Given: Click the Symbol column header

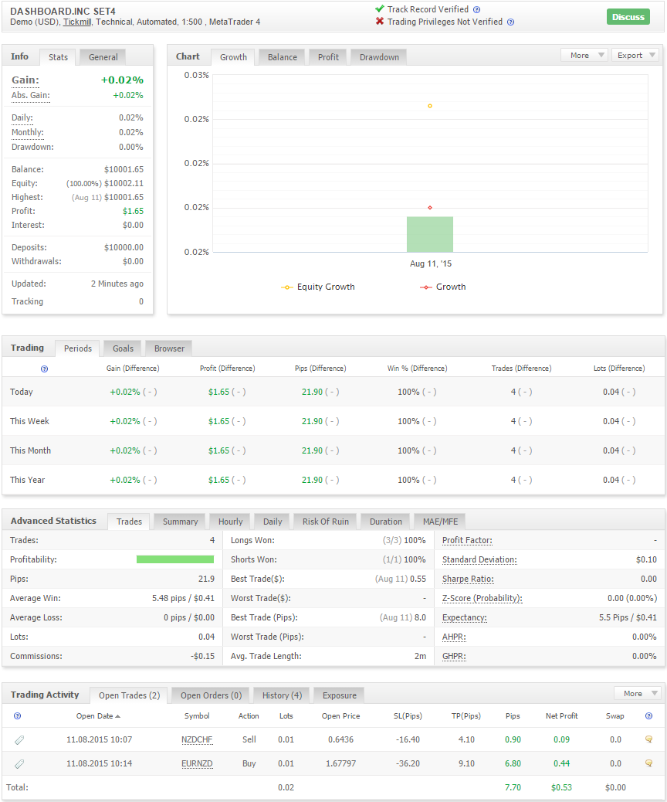Looking at the screenshot, I should point(197,716).
